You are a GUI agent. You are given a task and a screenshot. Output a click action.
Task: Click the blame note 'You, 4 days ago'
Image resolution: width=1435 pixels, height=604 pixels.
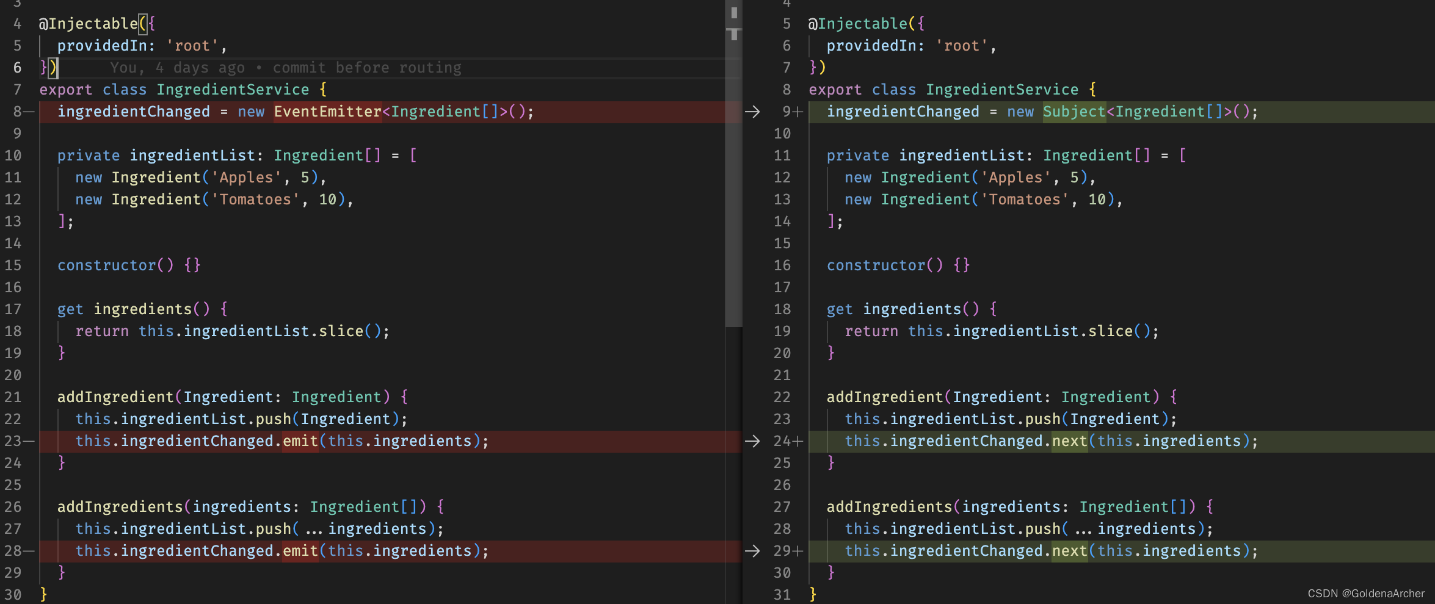tap(177, 68)
